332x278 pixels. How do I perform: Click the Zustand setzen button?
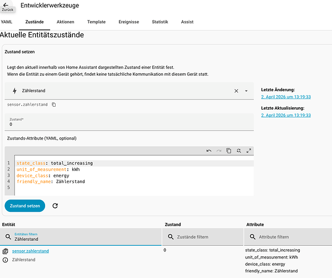tap(25, 206)
